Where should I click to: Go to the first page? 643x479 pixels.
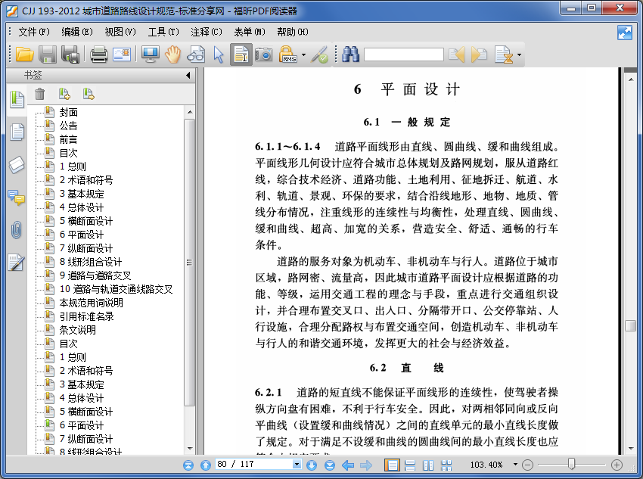click(x=188, y=465)
